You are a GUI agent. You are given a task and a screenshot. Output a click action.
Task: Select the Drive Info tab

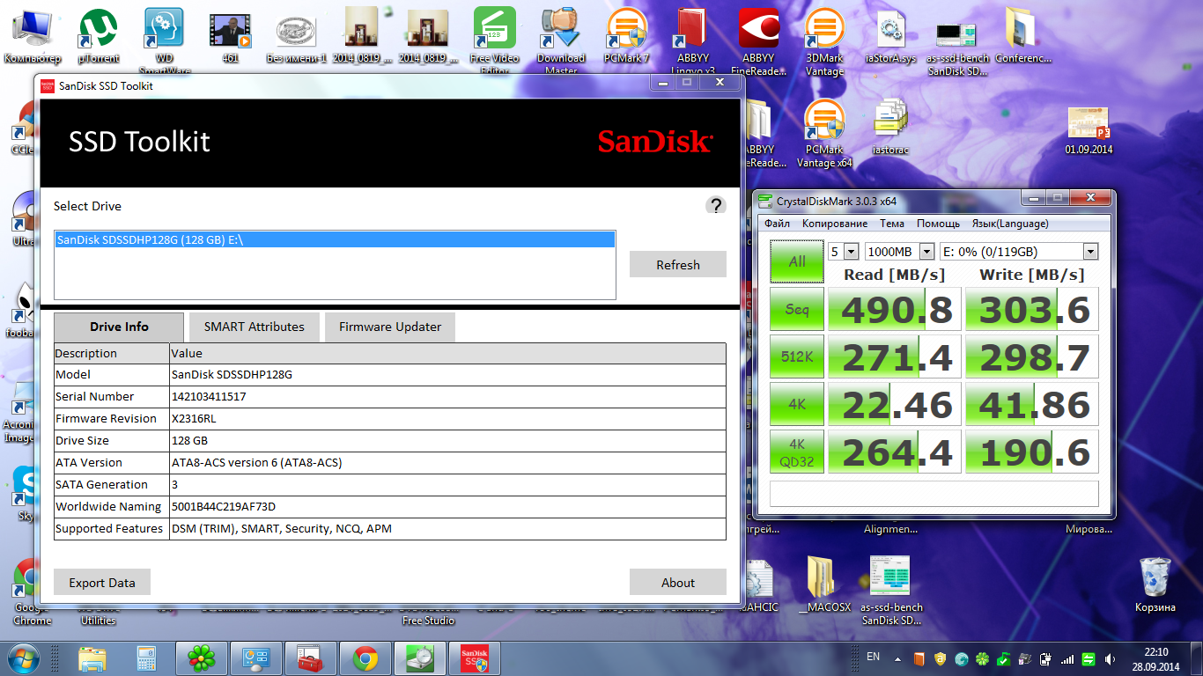(119, 327)
